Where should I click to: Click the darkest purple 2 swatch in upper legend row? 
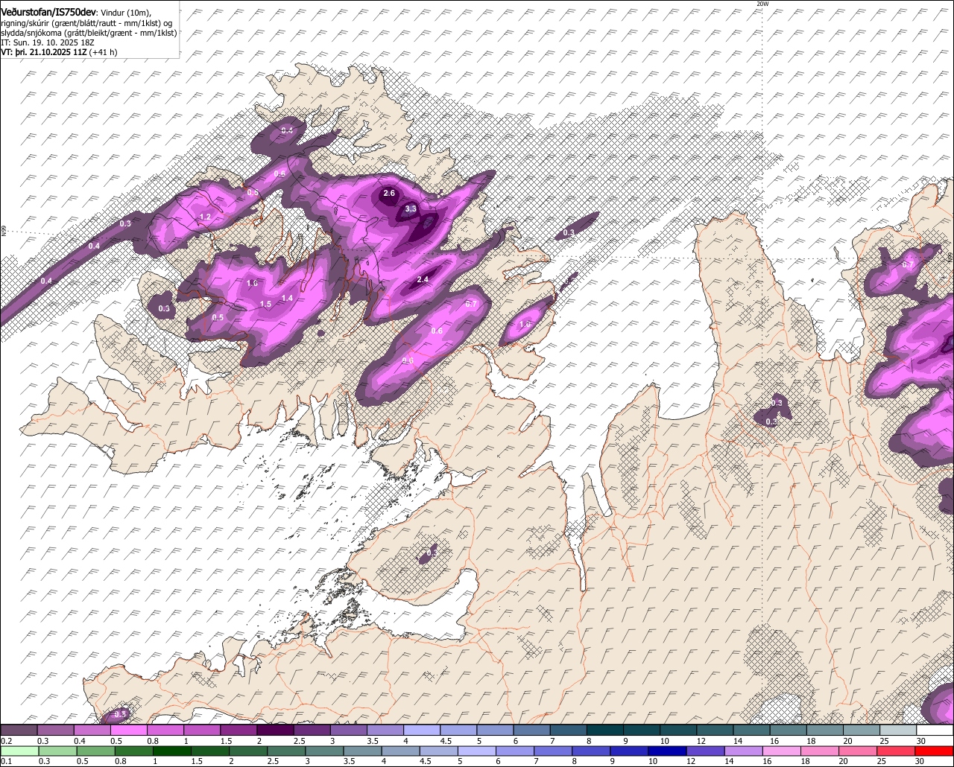coord(275,731)
